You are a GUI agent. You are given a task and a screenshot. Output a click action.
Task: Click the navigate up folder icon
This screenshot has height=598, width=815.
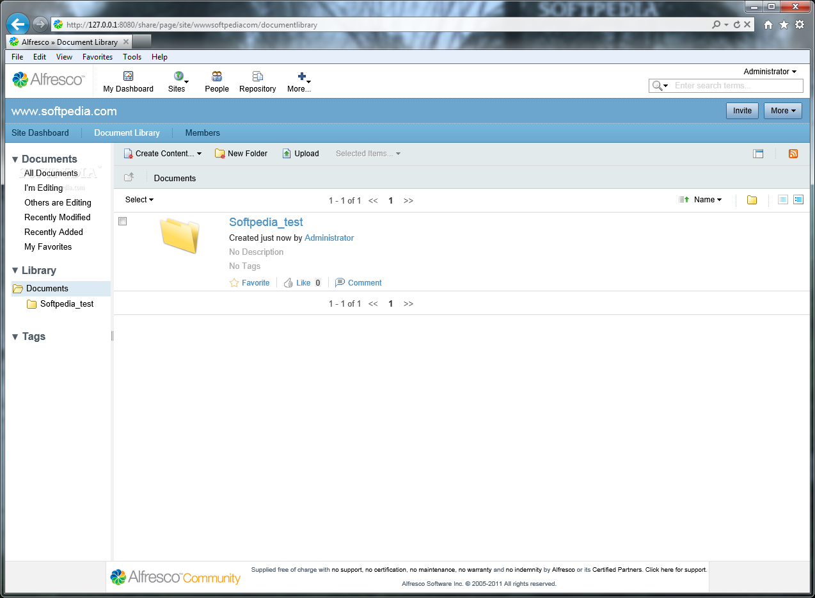pos(129,177)
